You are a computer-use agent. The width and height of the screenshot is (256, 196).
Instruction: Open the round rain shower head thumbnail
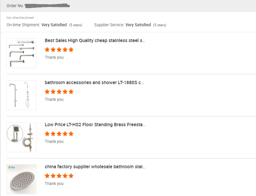(x=21, y=179)
